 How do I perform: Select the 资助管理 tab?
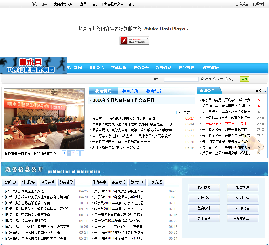point(156,182)
